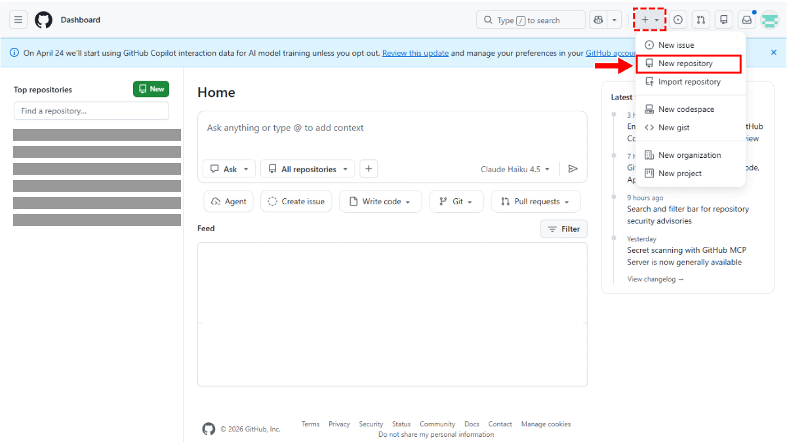Open the All repositories dropdown

tap(308, 169)
